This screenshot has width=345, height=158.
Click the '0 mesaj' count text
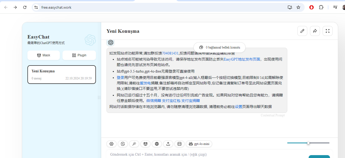(37, 78)
